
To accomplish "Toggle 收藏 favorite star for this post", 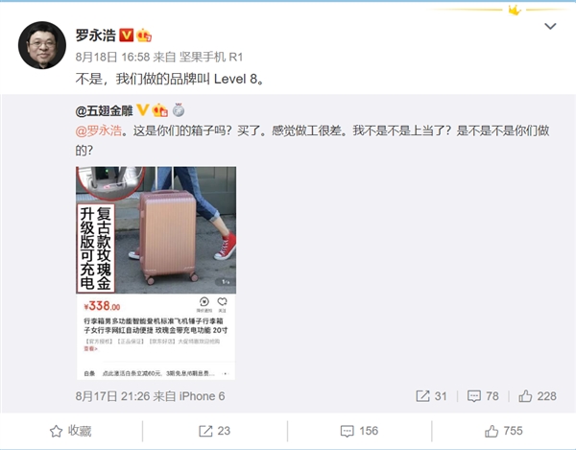I will (70, 431).
